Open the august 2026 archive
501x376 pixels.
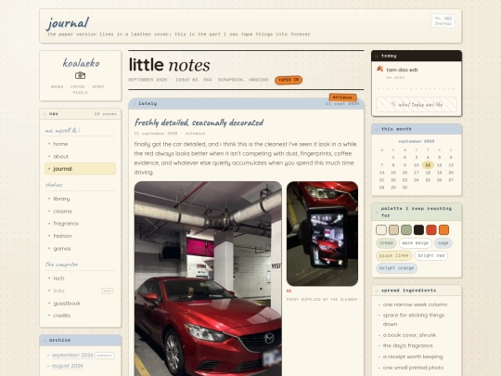pos(68,366)
